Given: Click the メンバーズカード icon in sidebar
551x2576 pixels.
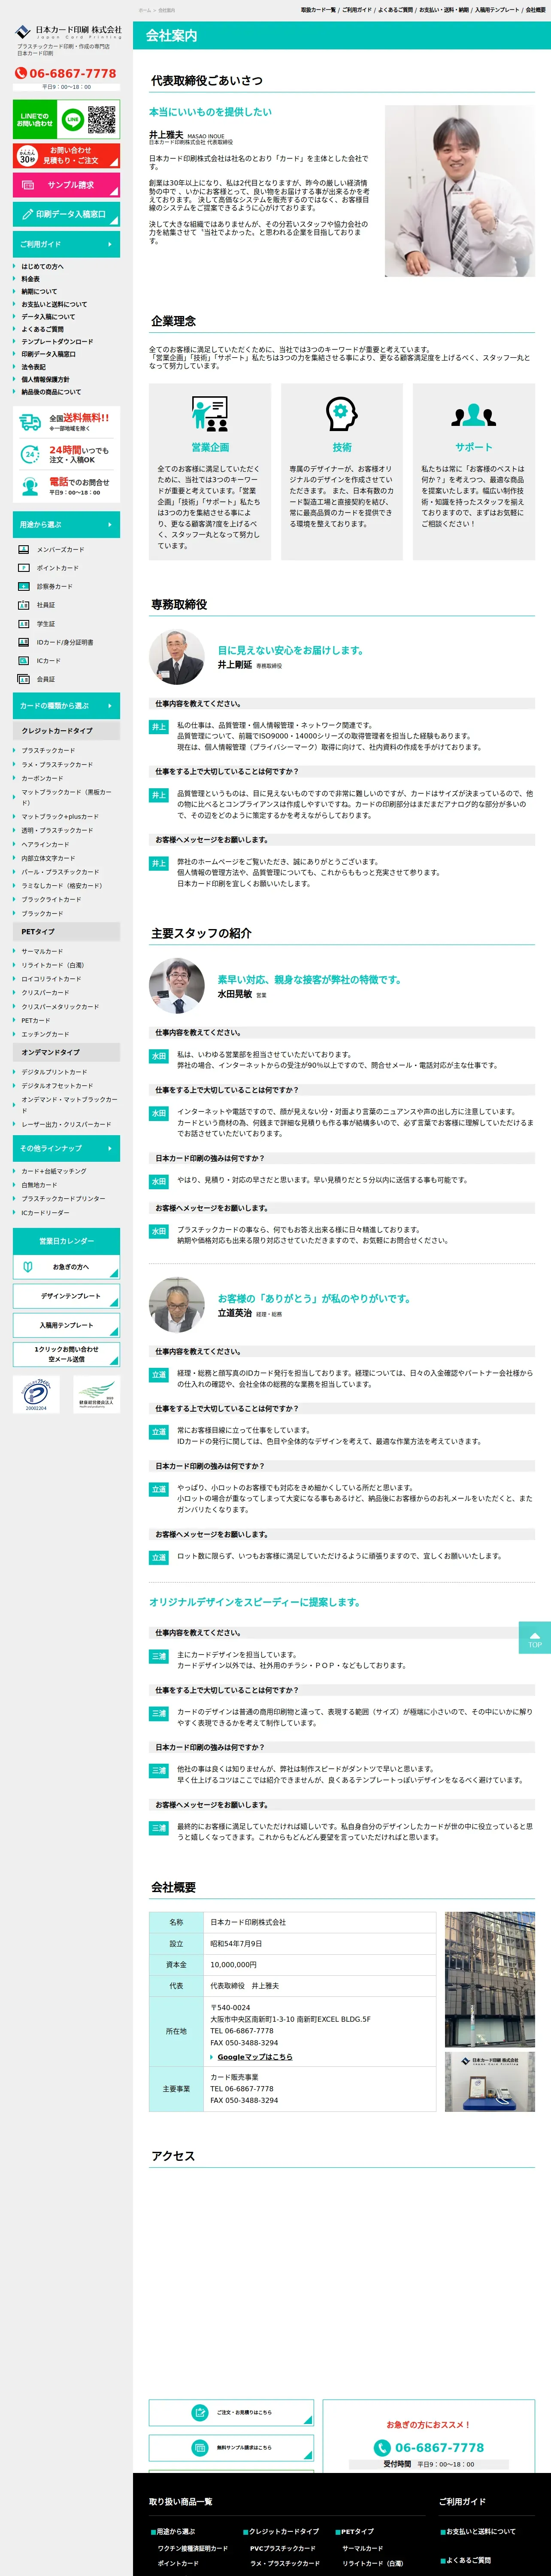Looking at the screenshot, I should click(24, 549).
